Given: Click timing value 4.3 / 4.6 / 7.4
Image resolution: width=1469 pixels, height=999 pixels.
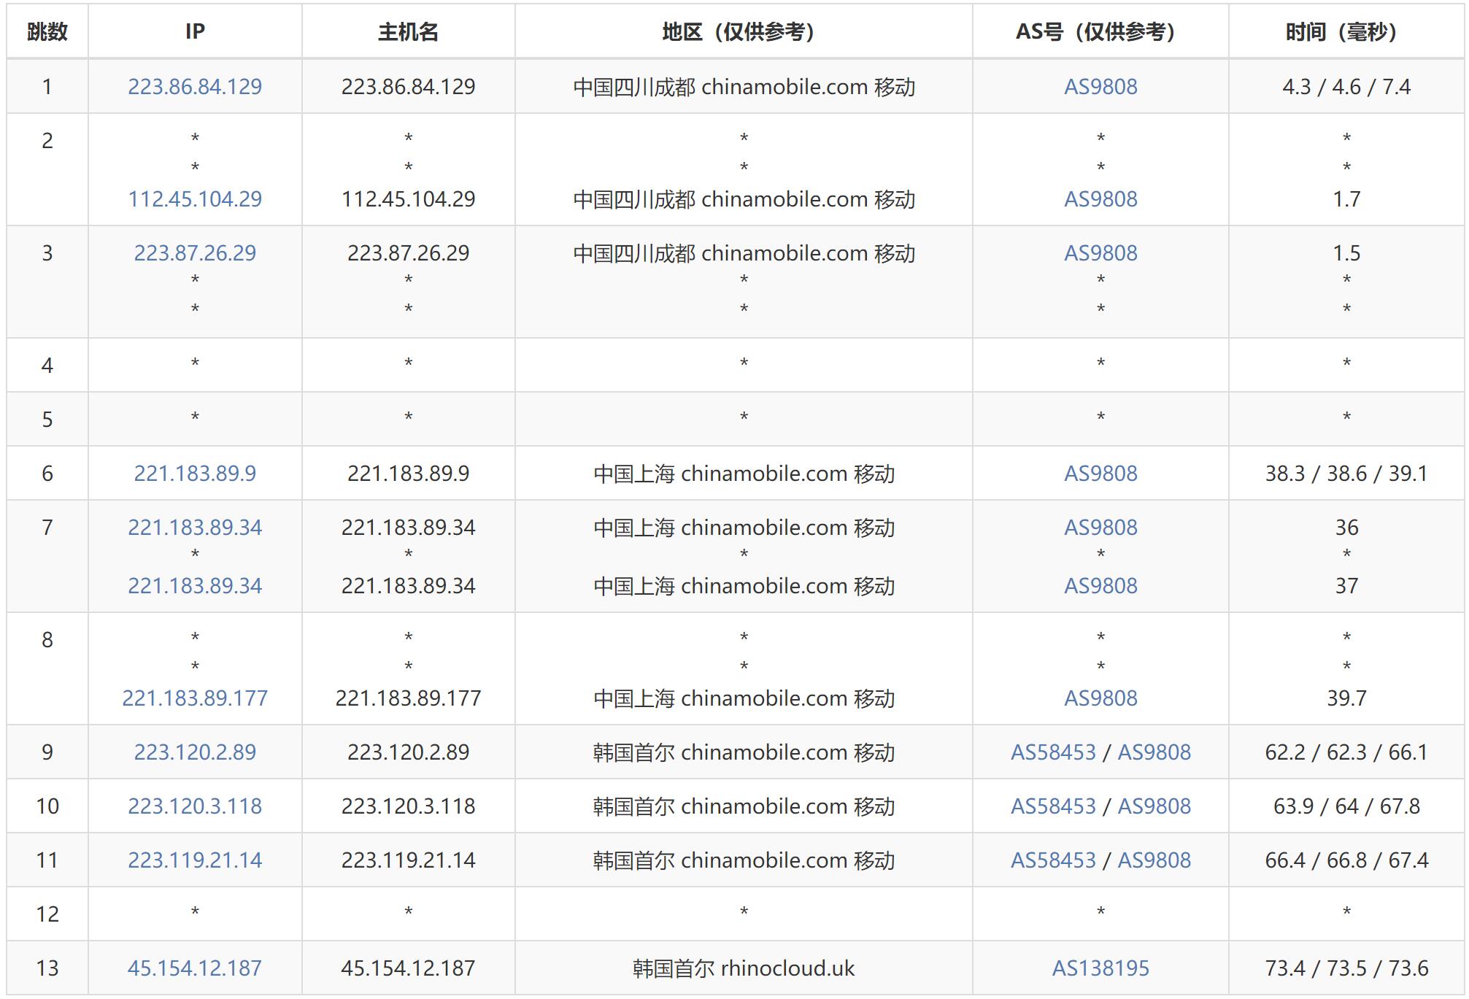Looking at the screenshot, I should pyautogui.click(x=1346, y=87).
